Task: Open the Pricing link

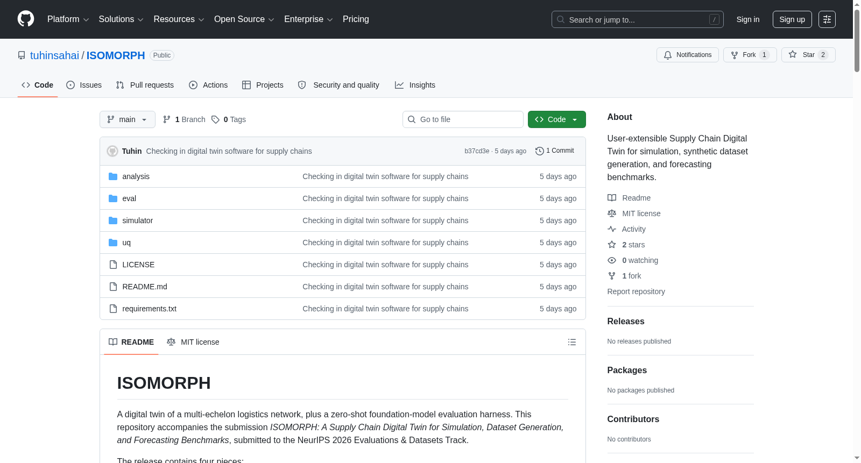Action: (356, 19)
